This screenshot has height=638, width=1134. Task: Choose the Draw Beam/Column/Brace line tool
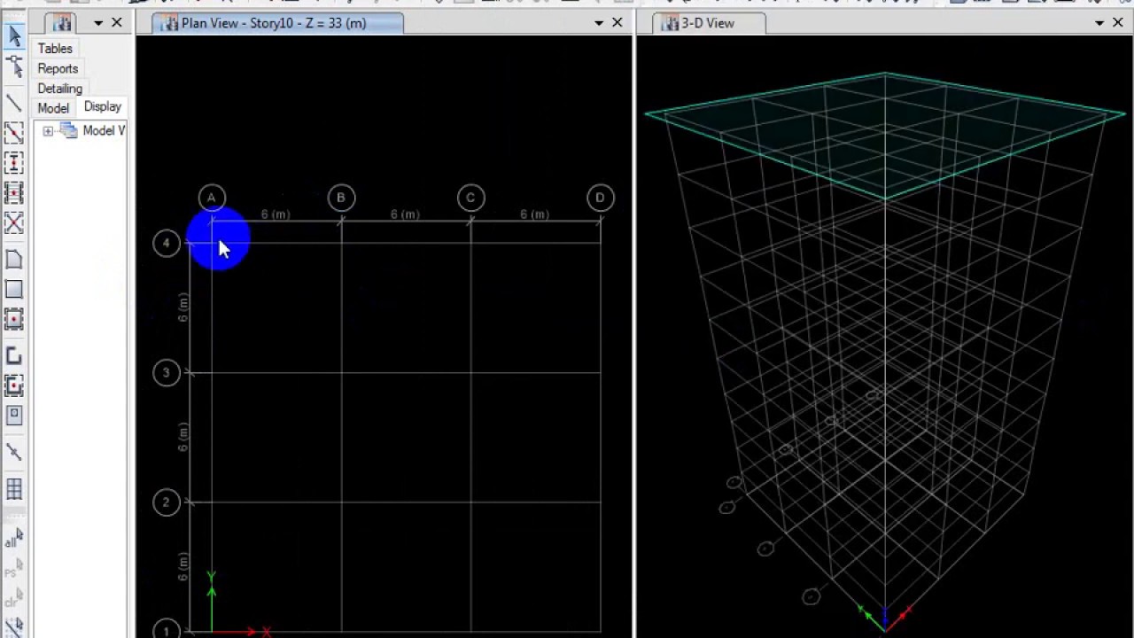[14, 104]
